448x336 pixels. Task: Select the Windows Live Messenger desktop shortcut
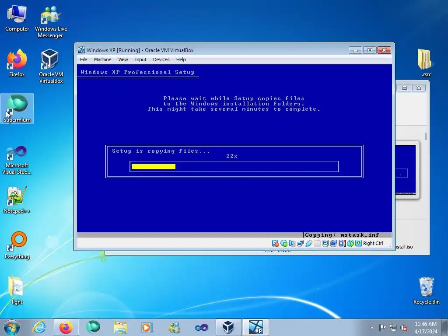(51, 22)
